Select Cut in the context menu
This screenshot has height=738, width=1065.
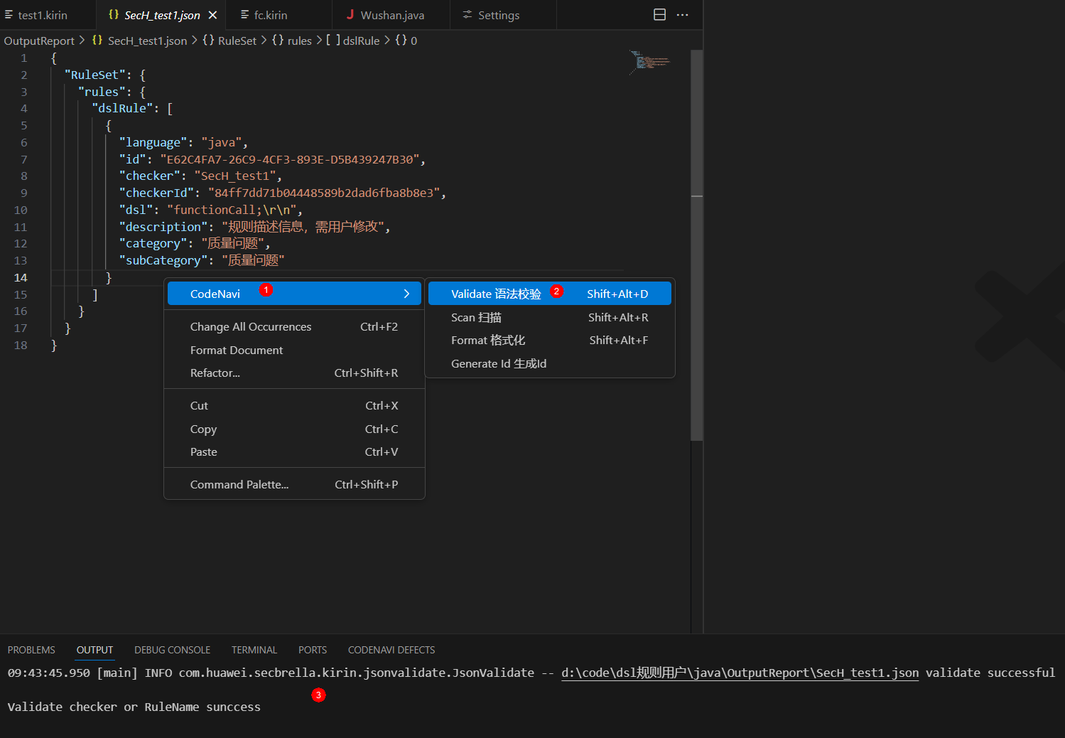tap(294, 406)
